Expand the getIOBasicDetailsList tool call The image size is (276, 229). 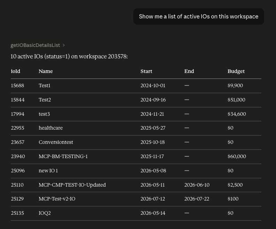[38, 45]
